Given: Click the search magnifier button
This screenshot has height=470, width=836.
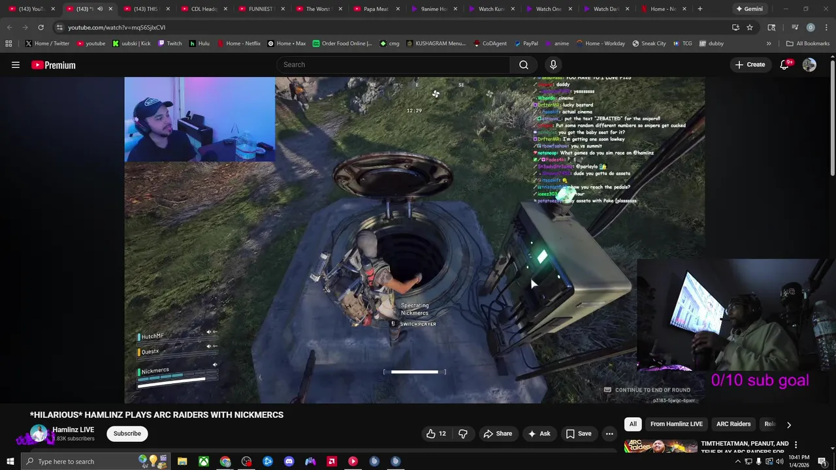Looking at the screenshot, I should pos(523,65).
